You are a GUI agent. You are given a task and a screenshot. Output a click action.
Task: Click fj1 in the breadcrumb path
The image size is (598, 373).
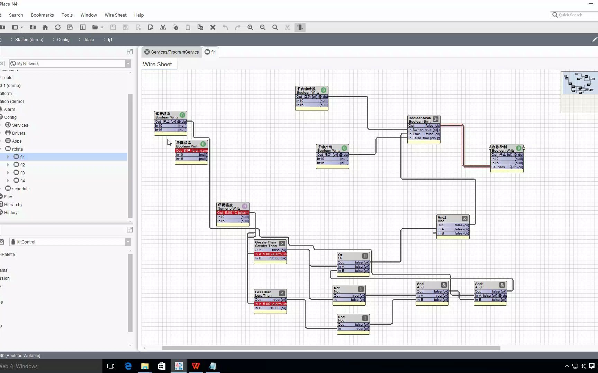110,40
